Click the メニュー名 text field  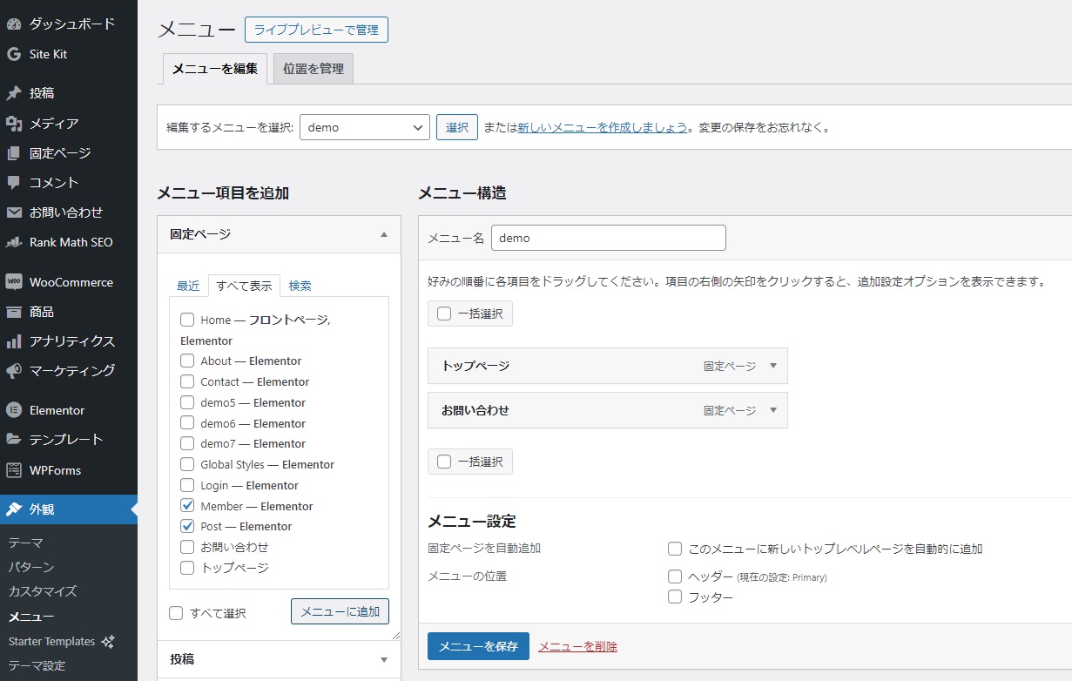[608, 238]
